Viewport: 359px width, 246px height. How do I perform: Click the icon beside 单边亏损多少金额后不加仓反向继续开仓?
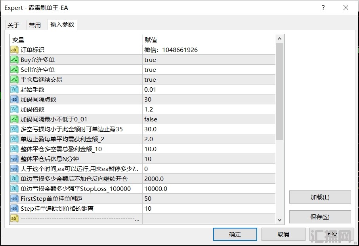14,179
